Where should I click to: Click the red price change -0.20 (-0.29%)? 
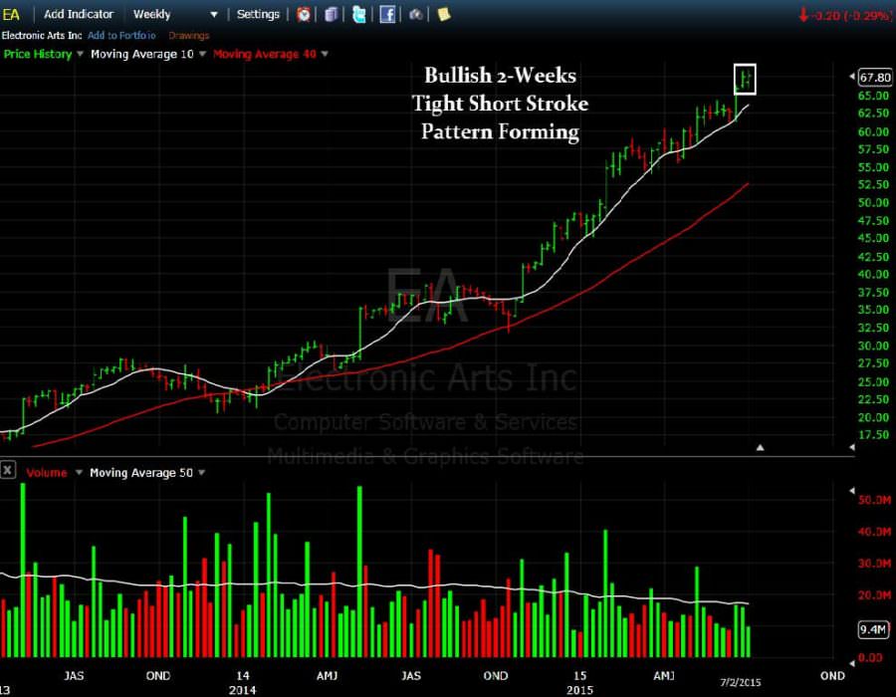click(845, 15)
